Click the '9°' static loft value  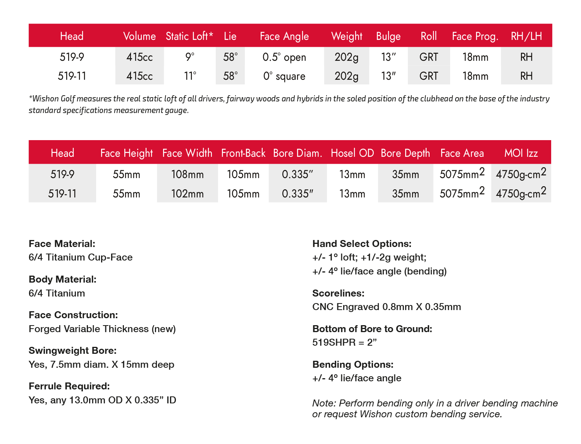(190, 57)
